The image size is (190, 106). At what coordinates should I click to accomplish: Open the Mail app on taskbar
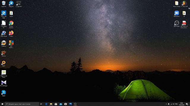pos(61,104)
